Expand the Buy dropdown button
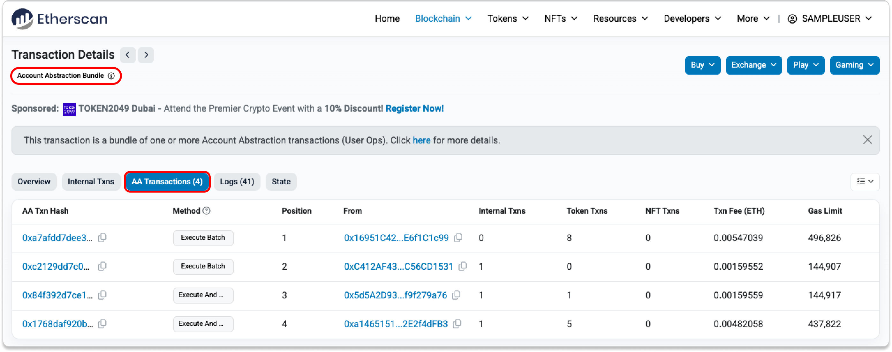Screen dimensions: 892x352 pos(702,65)
